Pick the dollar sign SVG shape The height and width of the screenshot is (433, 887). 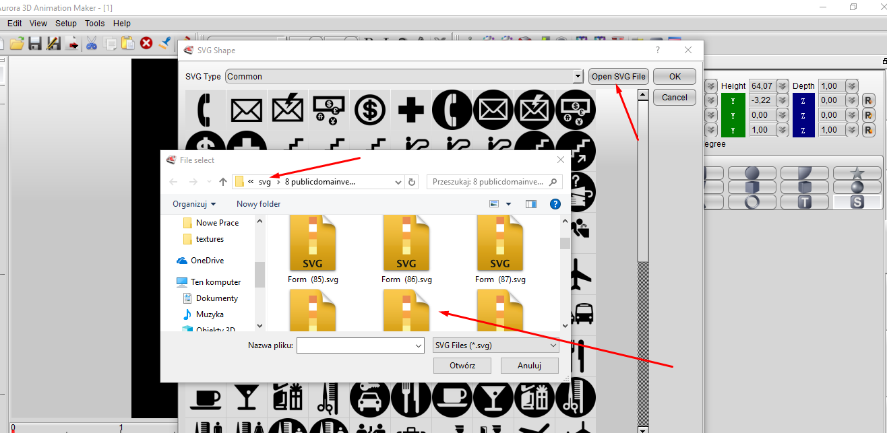(369, 110)
